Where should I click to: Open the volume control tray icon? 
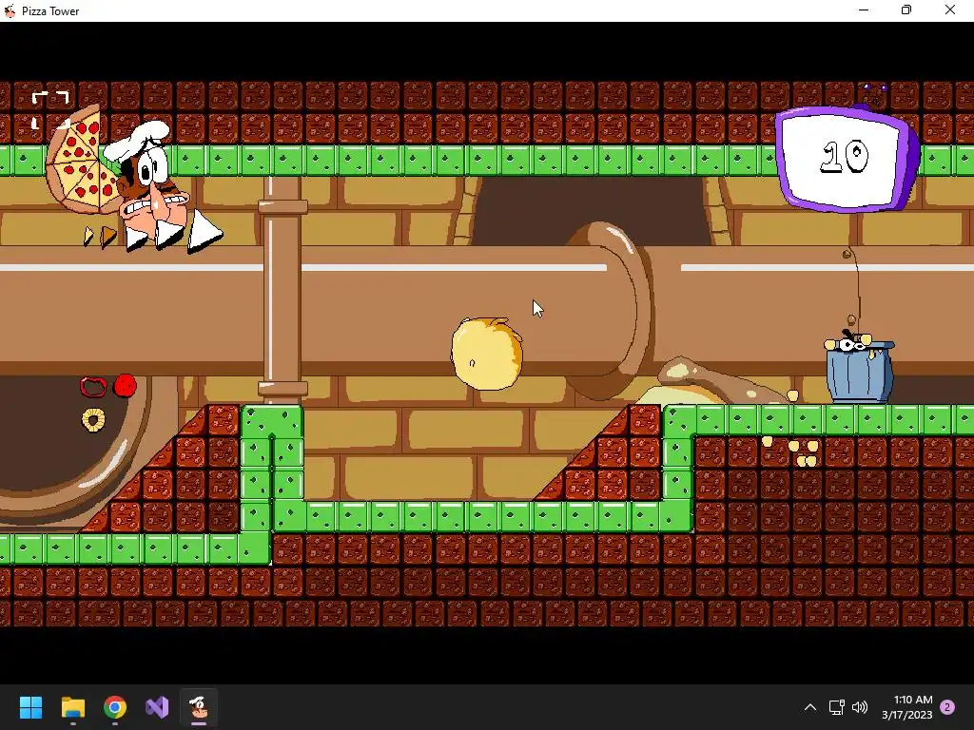coord(860,707)
